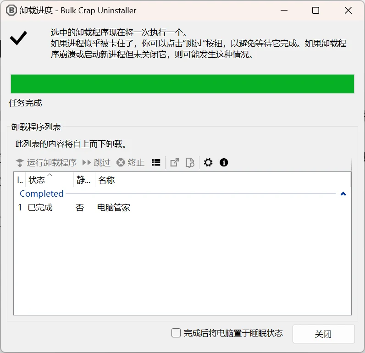
Task: Select the 电脑管家 list row
Action: click(182, 208)
